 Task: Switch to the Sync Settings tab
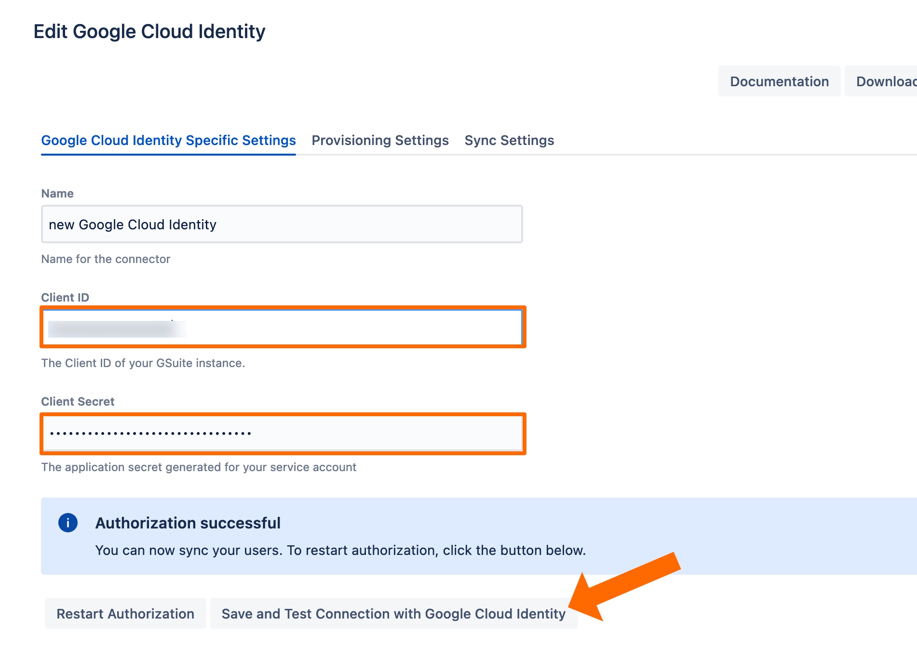[509, 140]
